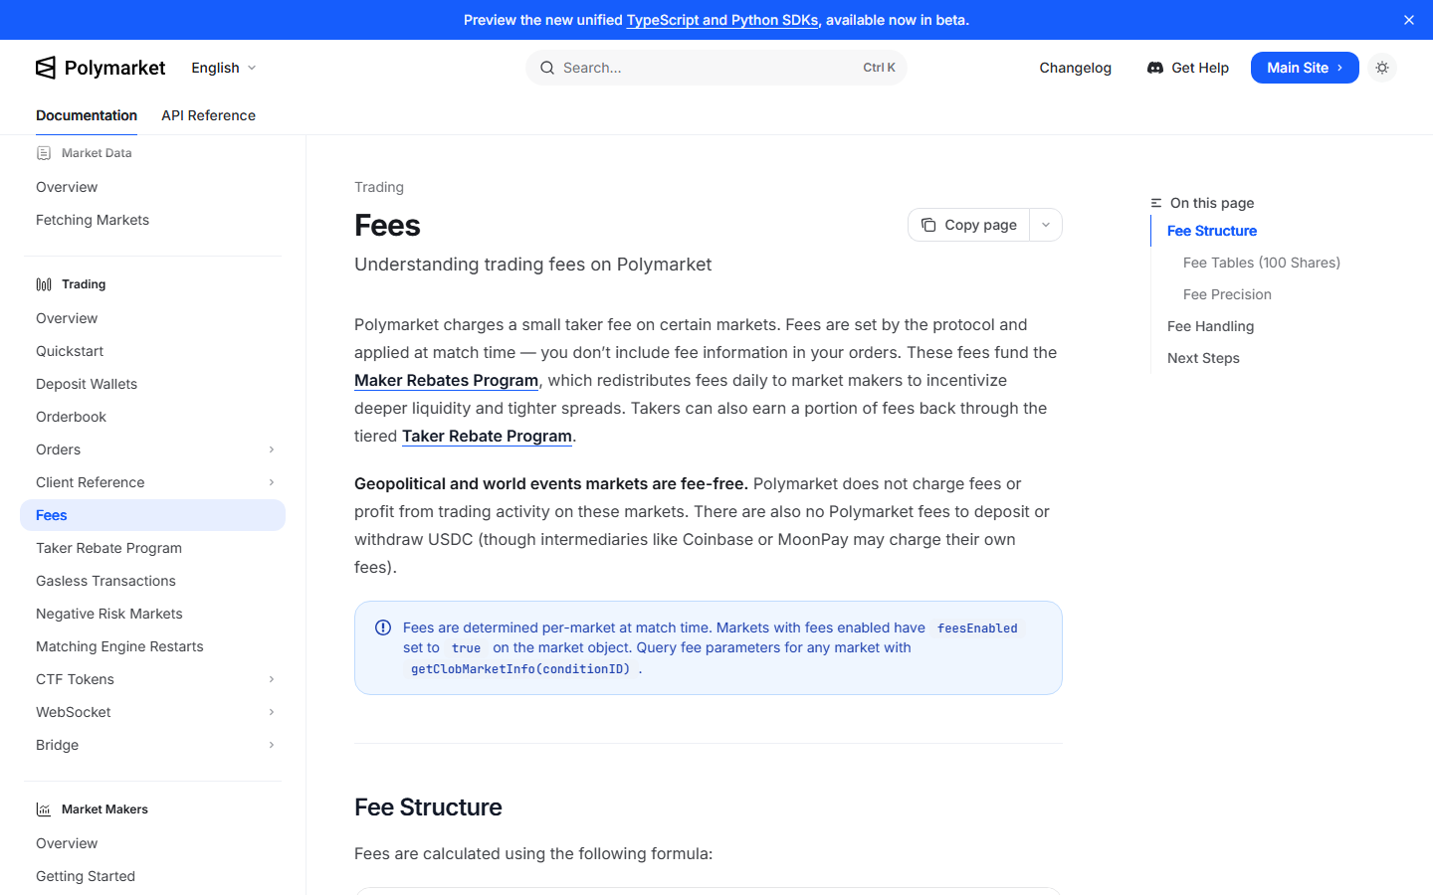Image resolution: width=1433 pixels, height=895 pixels.
Task: Click the getClobMarketInfo(conditionID) code snippet
Action: [520, 669]
